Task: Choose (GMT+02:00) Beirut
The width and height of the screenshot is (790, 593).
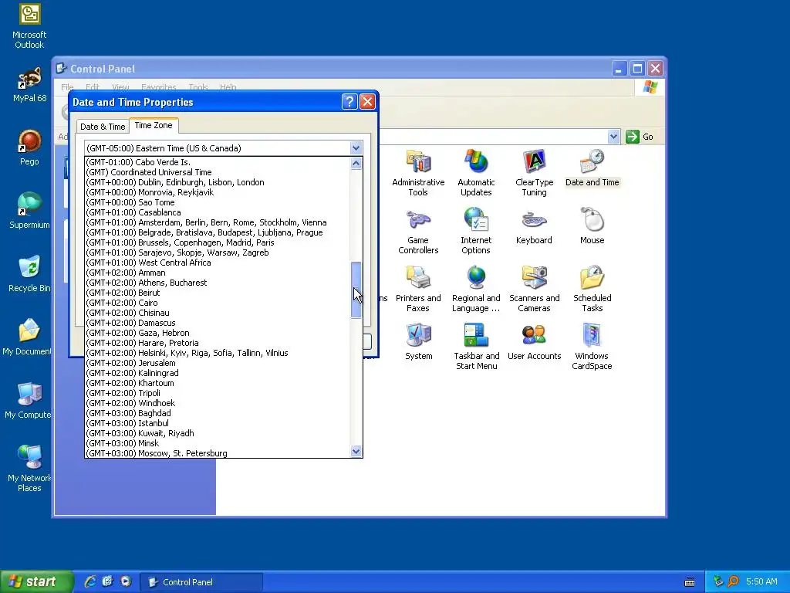Action: (x=217, y=293)
